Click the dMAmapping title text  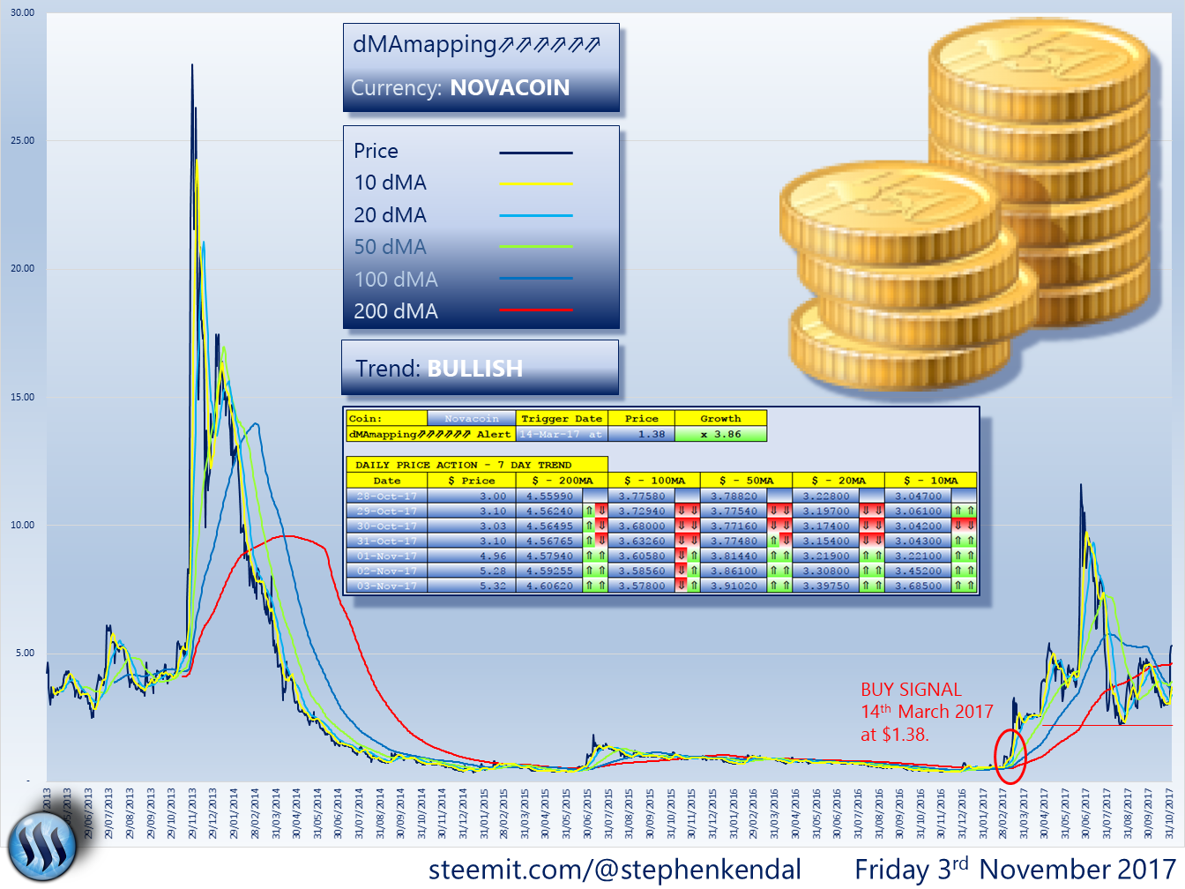click(x=476, y=44)
